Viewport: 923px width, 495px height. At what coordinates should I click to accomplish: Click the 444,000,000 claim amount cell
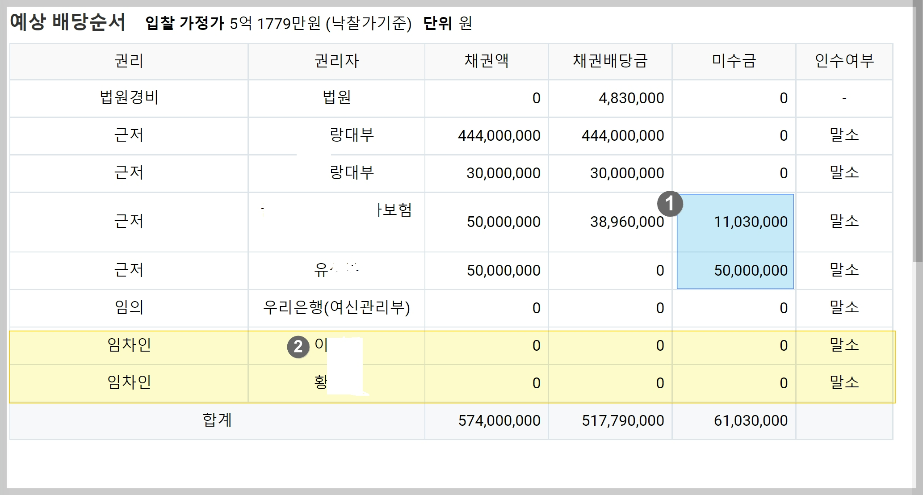pyautogui.click(x=499, y=136)
